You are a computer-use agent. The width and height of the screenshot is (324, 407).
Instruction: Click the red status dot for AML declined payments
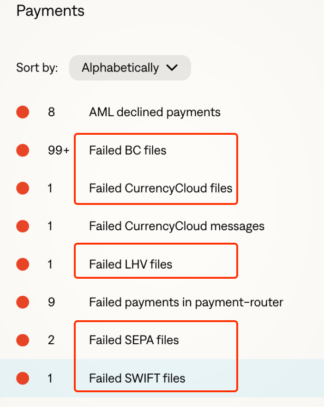pos(23,112)
